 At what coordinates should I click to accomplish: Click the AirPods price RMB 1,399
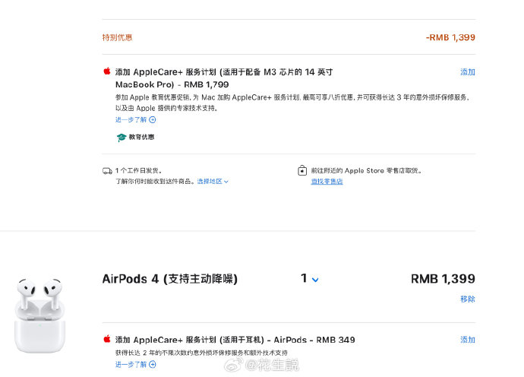tap(443, 279)
